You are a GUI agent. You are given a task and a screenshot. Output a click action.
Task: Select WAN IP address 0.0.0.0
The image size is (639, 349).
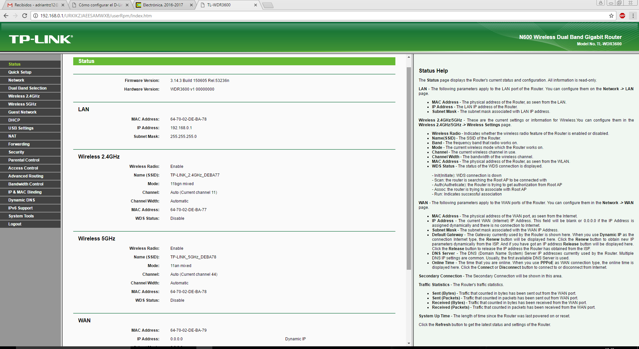point(176,339)
